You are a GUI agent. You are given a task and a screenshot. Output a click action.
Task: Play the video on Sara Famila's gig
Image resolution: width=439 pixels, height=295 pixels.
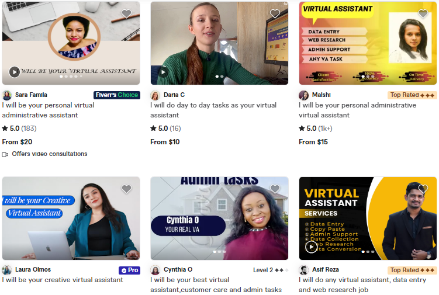(14, 72)
